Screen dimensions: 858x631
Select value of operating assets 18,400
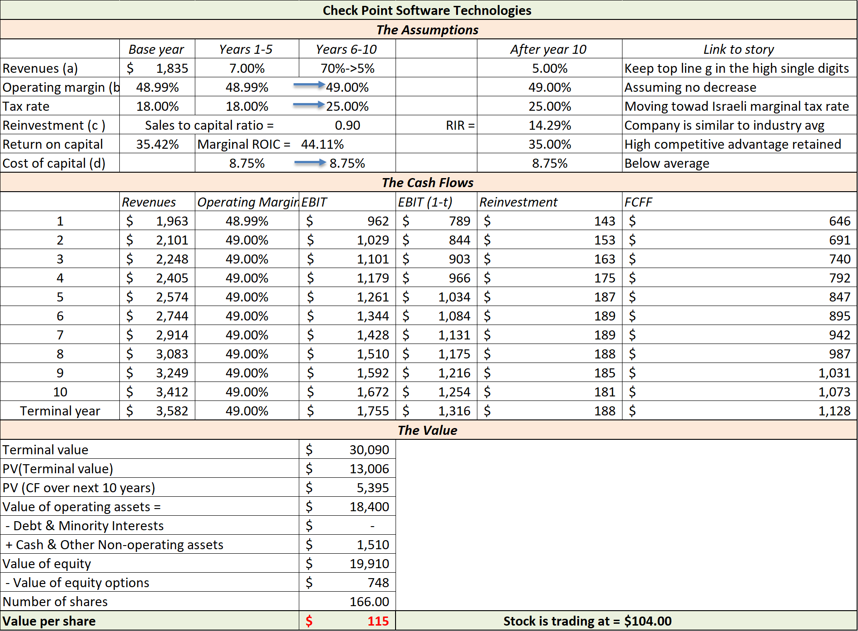369,507
